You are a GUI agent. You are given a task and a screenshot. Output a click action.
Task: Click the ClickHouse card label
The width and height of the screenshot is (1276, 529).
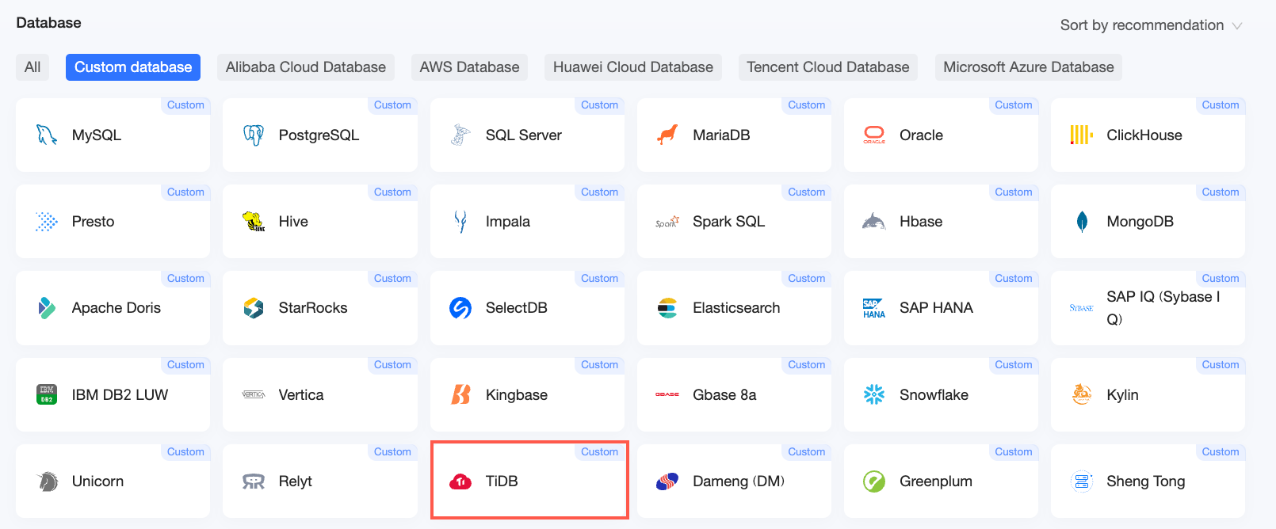[x=1144, y=135]
